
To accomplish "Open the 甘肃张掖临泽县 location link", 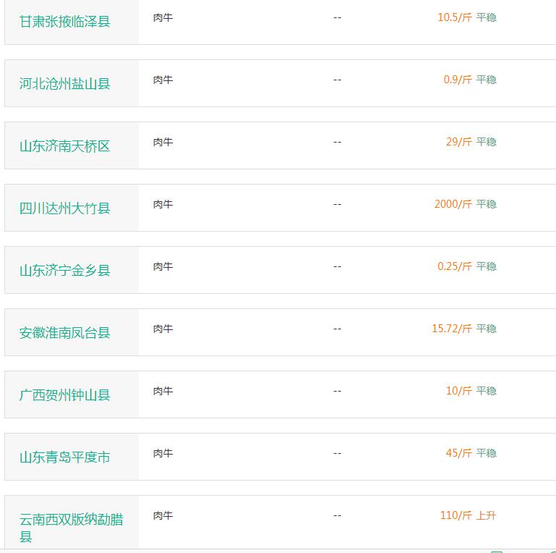I will tap(64, 22).
